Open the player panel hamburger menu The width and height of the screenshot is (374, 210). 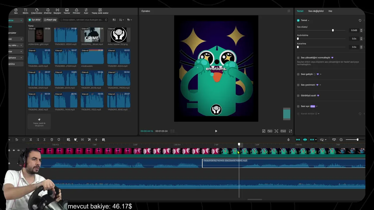[x=289, y=11]
